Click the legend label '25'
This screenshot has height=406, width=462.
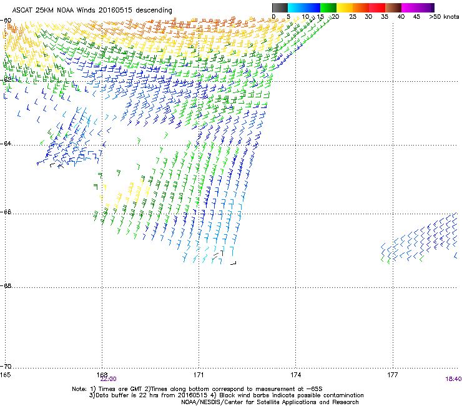click(353, 16)
